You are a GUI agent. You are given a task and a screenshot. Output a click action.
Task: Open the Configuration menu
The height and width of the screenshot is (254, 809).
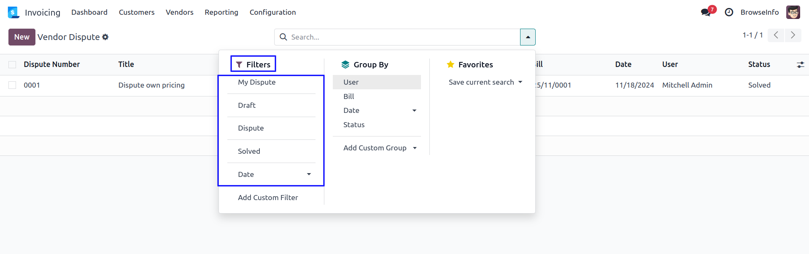pos(272,12)
